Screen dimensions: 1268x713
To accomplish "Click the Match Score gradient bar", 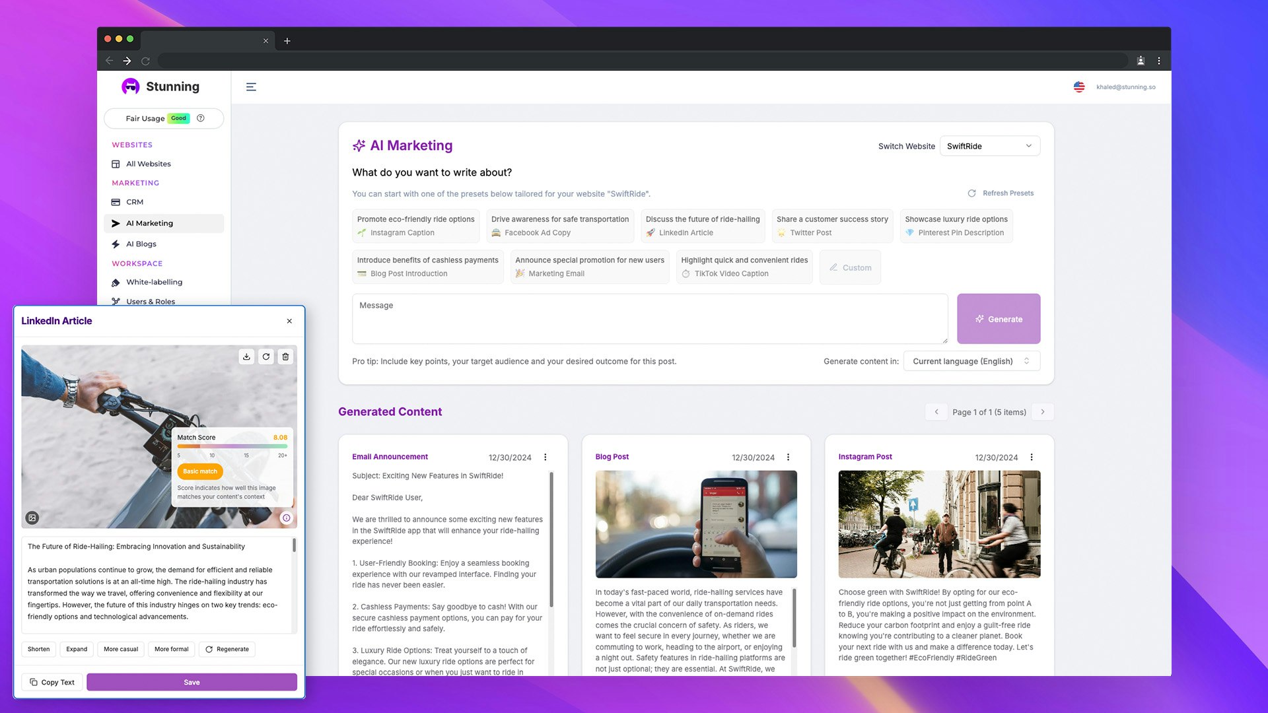I will click(232, 446).
